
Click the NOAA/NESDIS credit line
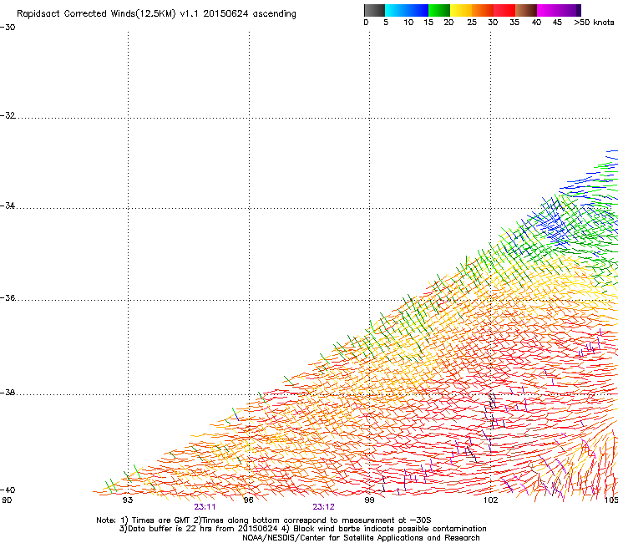point(361,538)
